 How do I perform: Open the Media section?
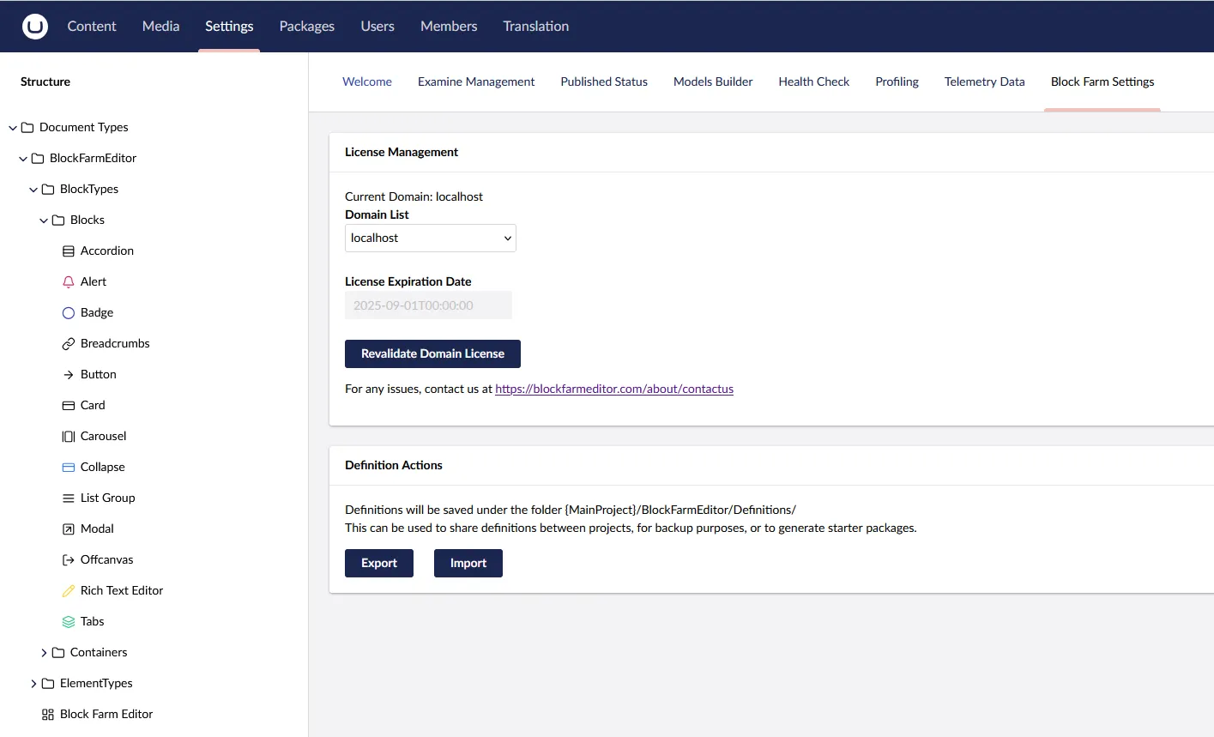click(x=160, y=26)
